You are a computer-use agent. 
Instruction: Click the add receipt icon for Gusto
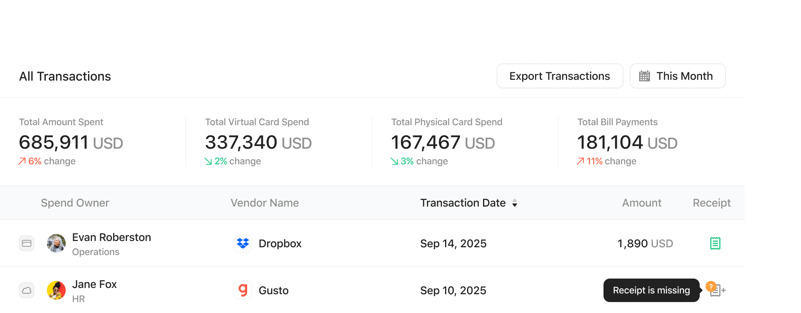(718, 291)
